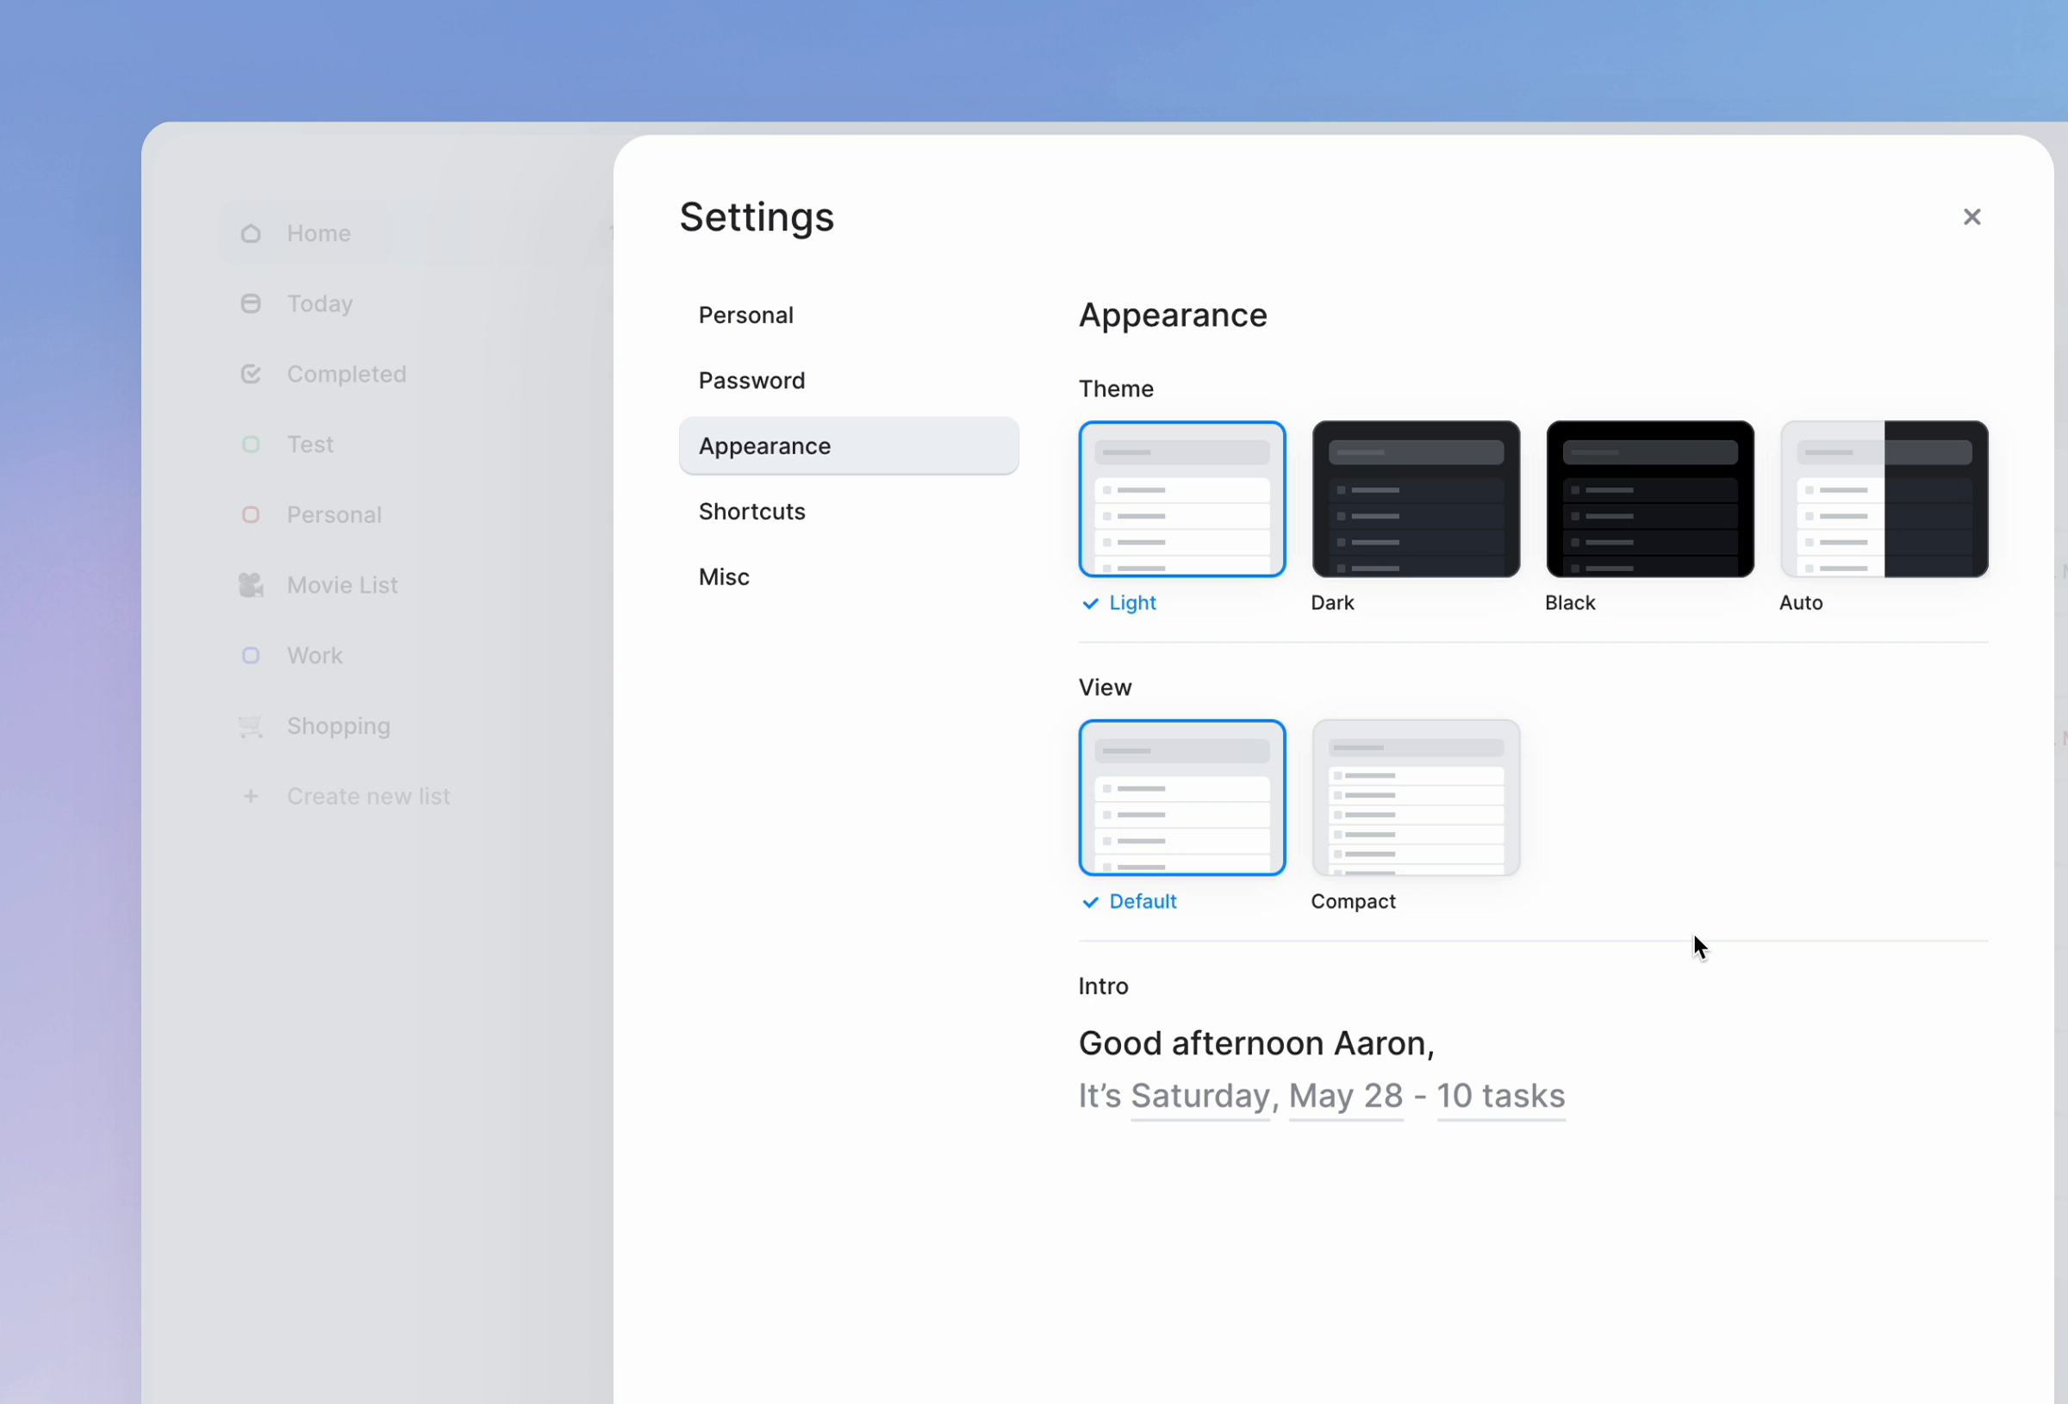Image resolution: width=2068 pixels, height=1404 pixels.
Task: Open the 10 tasks link
Action: pos(1500,1096)
